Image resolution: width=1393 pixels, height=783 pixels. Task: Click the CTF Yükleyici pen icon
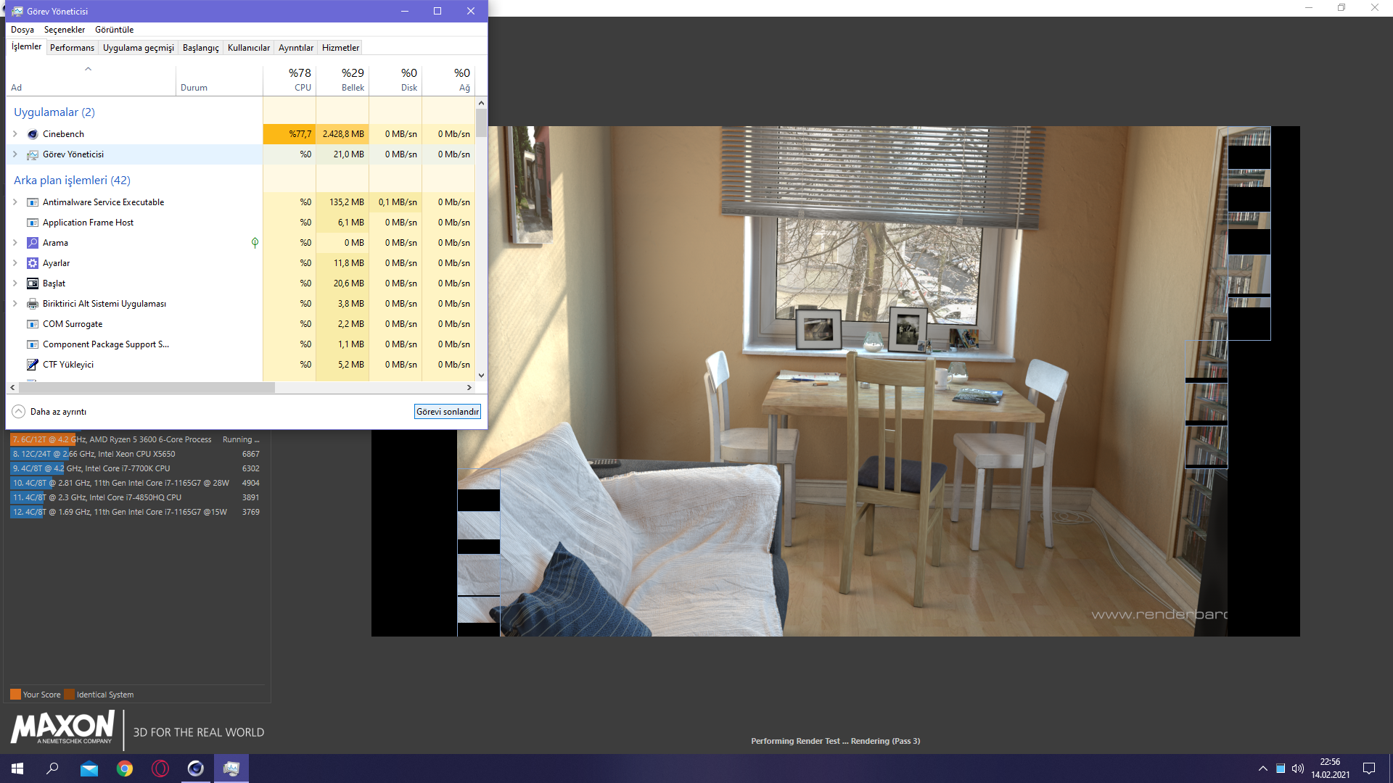point(33,365)
